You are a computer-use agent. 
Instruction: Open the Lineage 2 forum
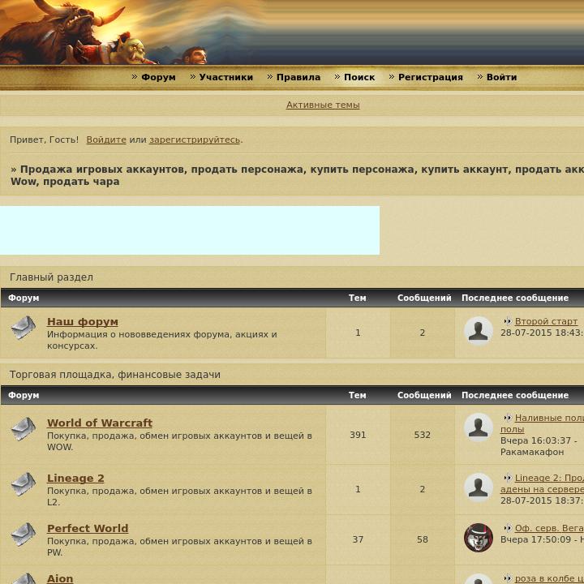point(75,478)
